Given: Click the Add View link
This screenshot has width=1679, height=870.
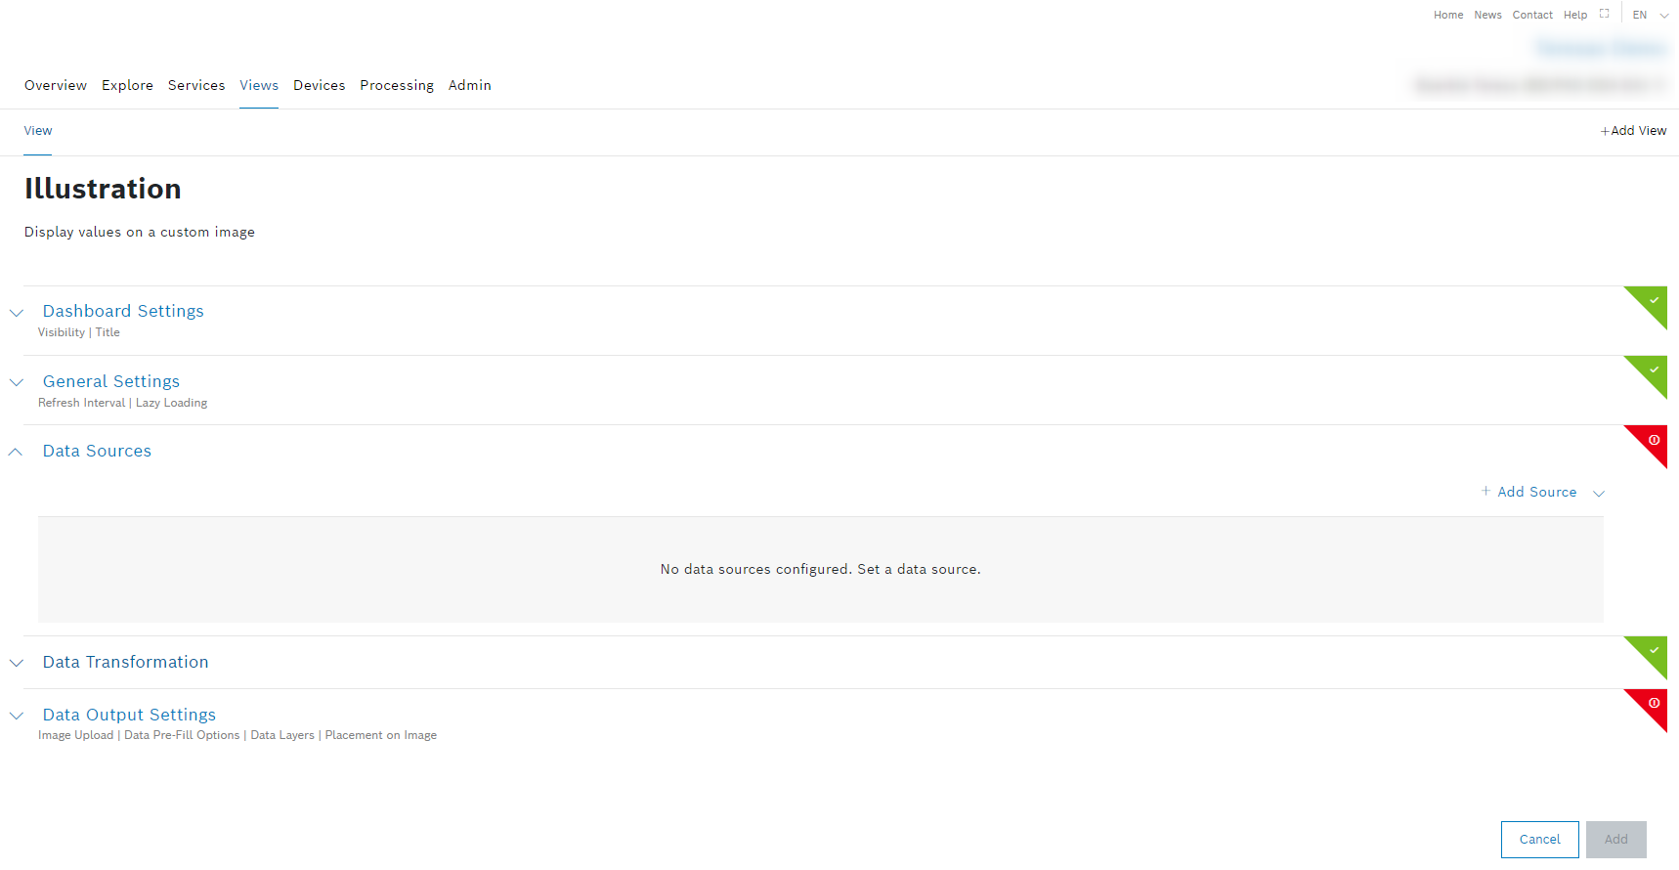Looking at the screenshot, I should [x=1633, y=131].
